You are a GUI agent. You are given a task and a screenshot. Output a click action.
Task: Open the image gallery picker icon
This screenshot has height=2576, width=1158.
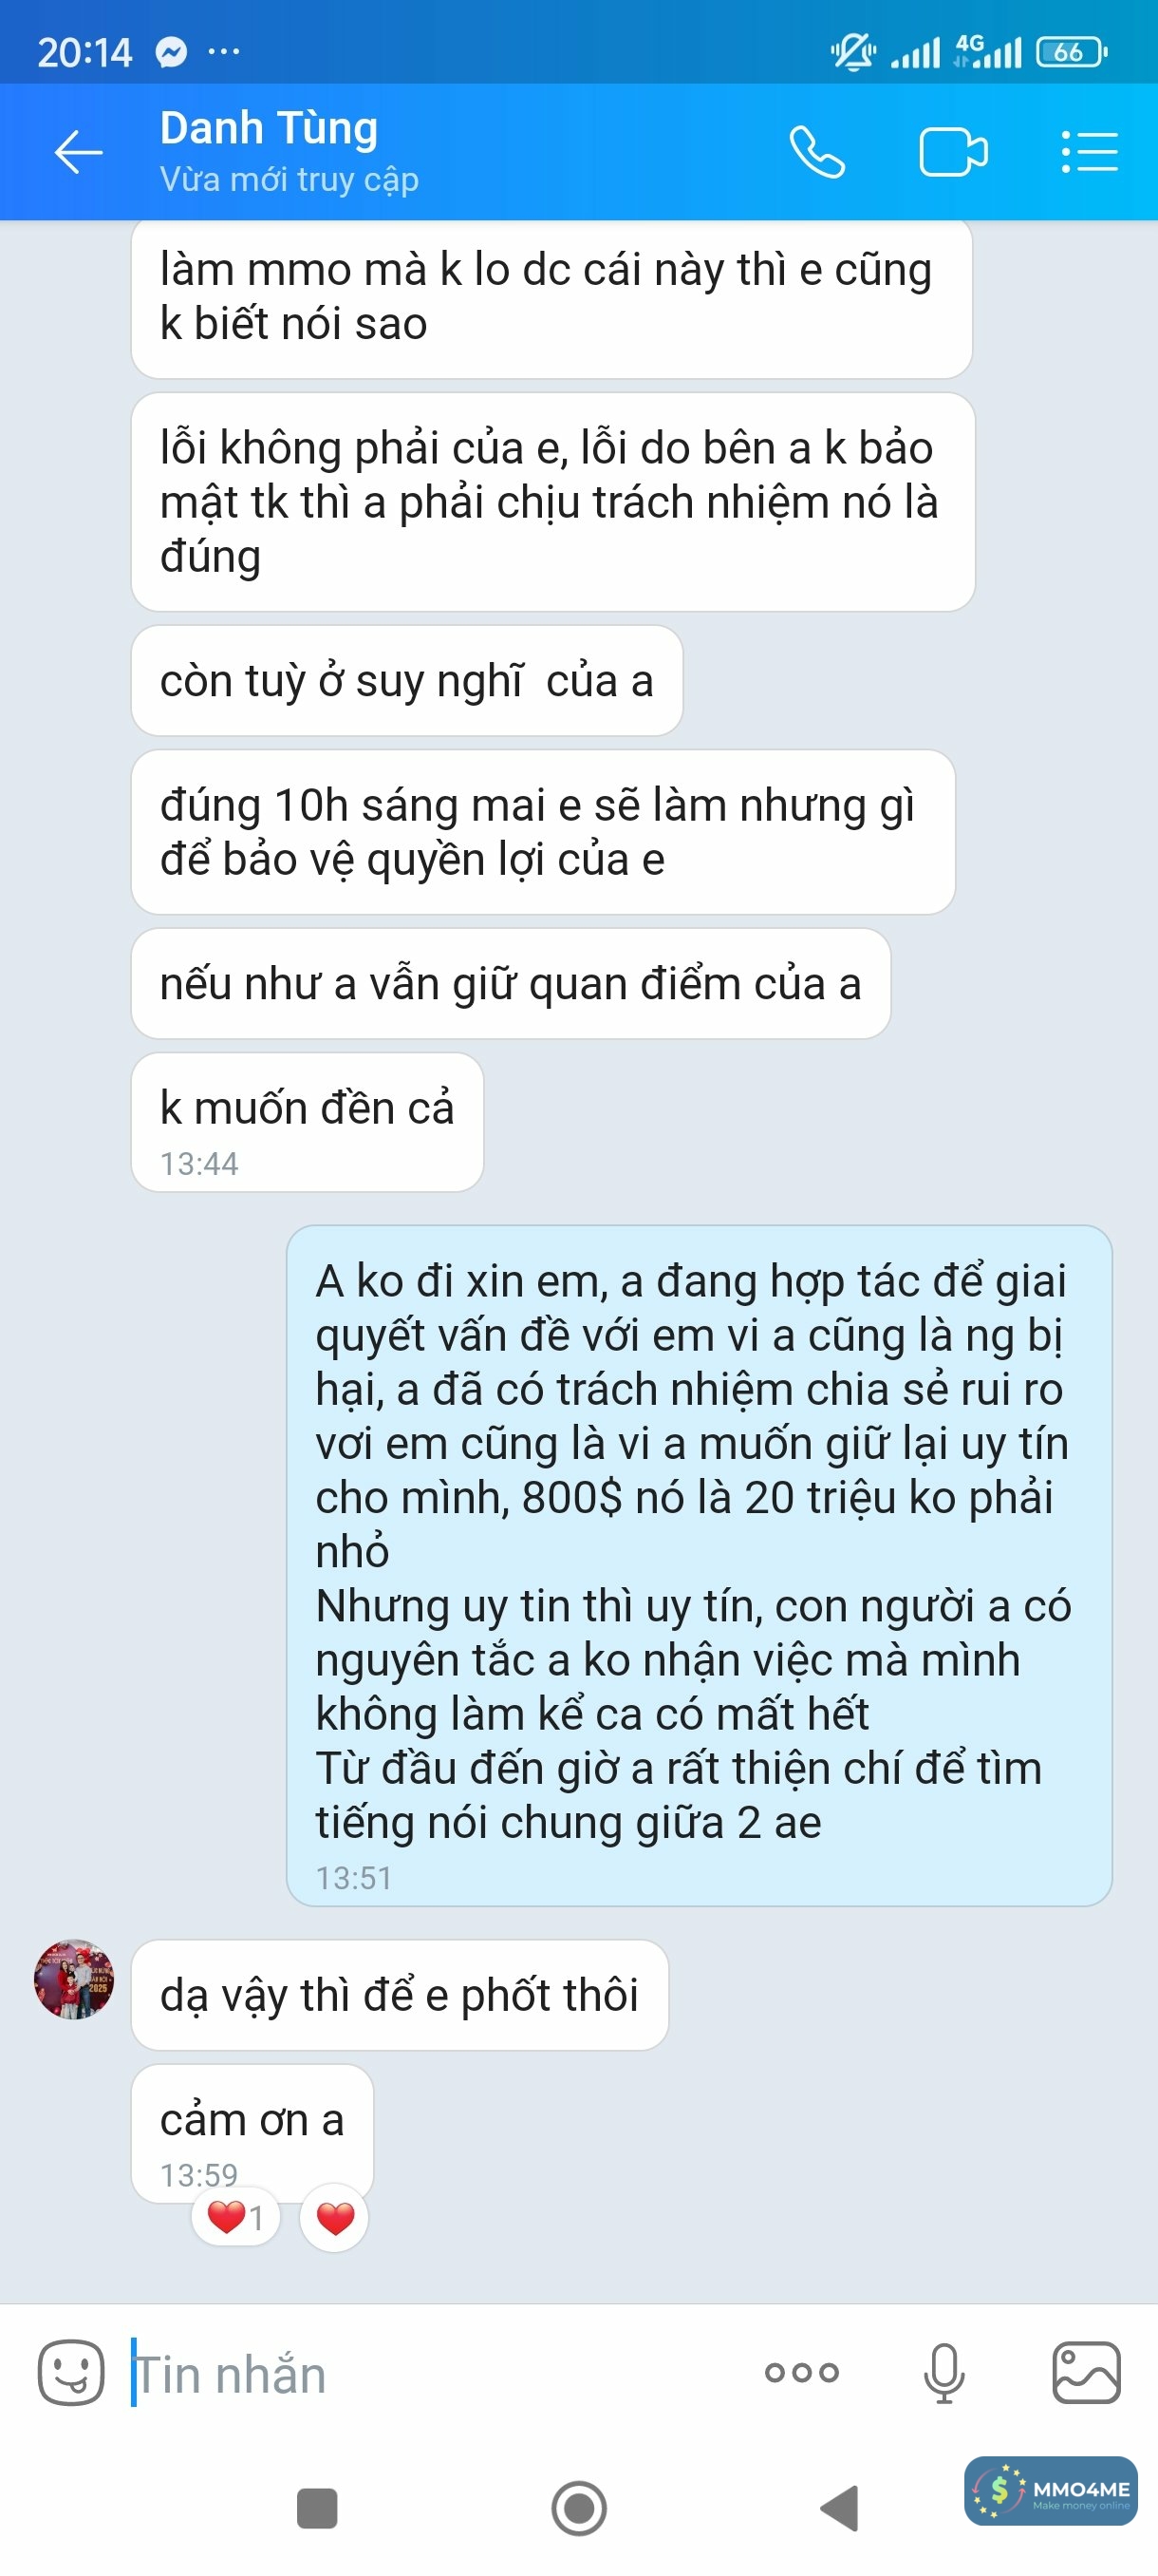(1086, 2372)
